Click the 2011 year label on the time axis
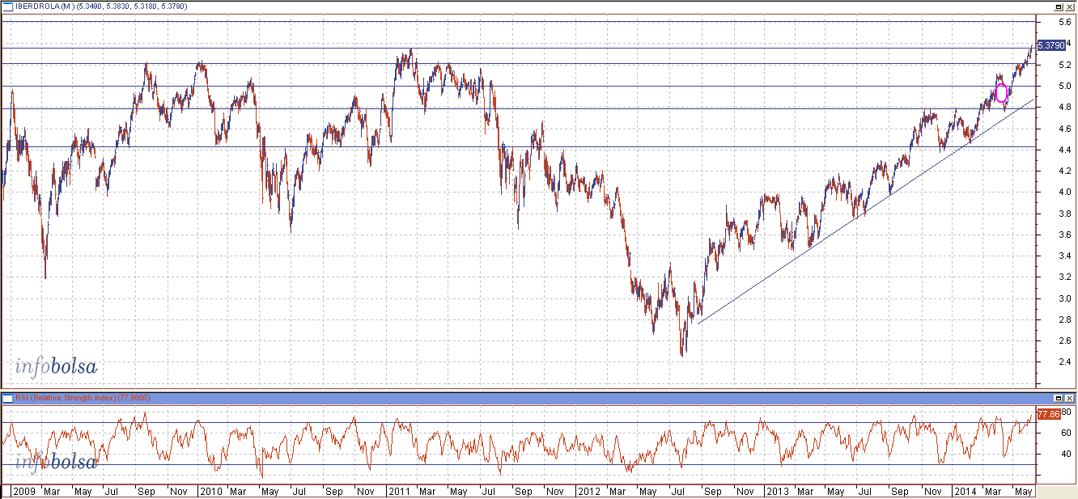Viewport: 1078px width, 499px height. [x=399, y=491]
